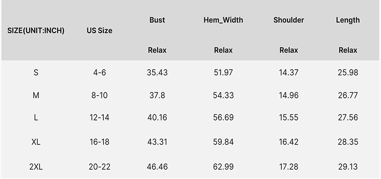Click the US size 12-14 cell
Screen dimensions: 381x179
click(99, 117)
